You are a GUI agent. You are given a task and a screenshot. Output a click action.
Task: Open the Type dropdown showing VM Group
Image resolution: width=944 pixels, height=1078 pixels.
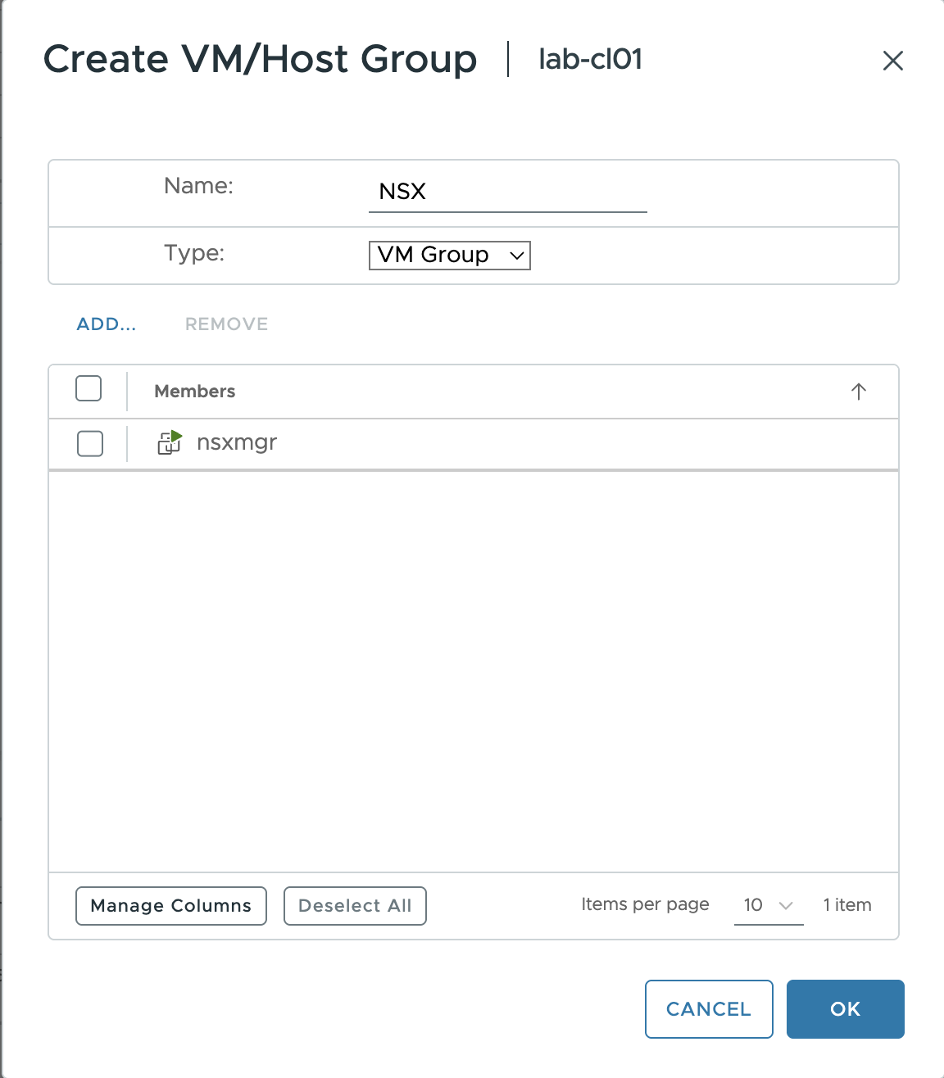tap(449, 255)
